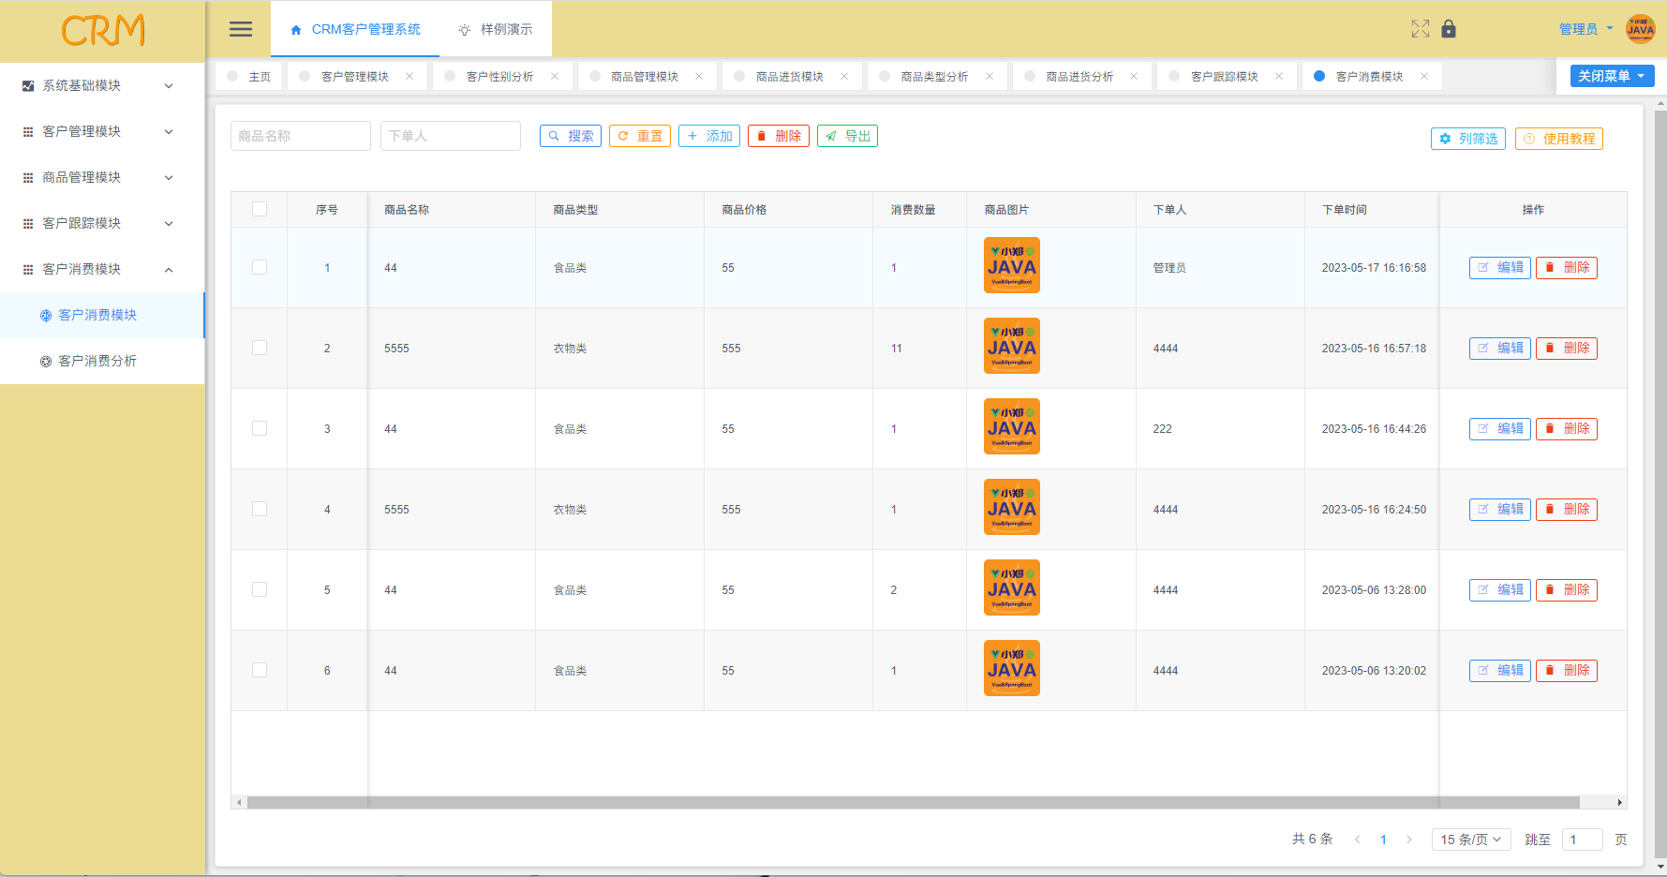This screenshot has width=1667, height=877.
Task: Toggle the select-all checkbox in table header
Action: [x=260, y=210]
